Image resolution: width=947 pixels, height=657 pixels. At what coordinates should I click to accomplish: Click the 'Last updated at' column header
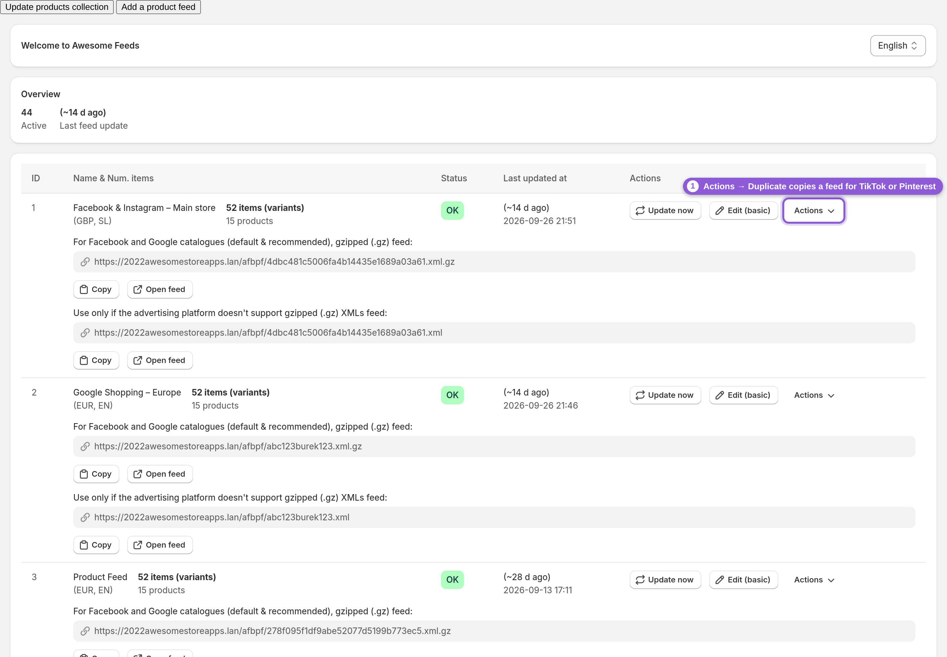(x=535, y=178)
